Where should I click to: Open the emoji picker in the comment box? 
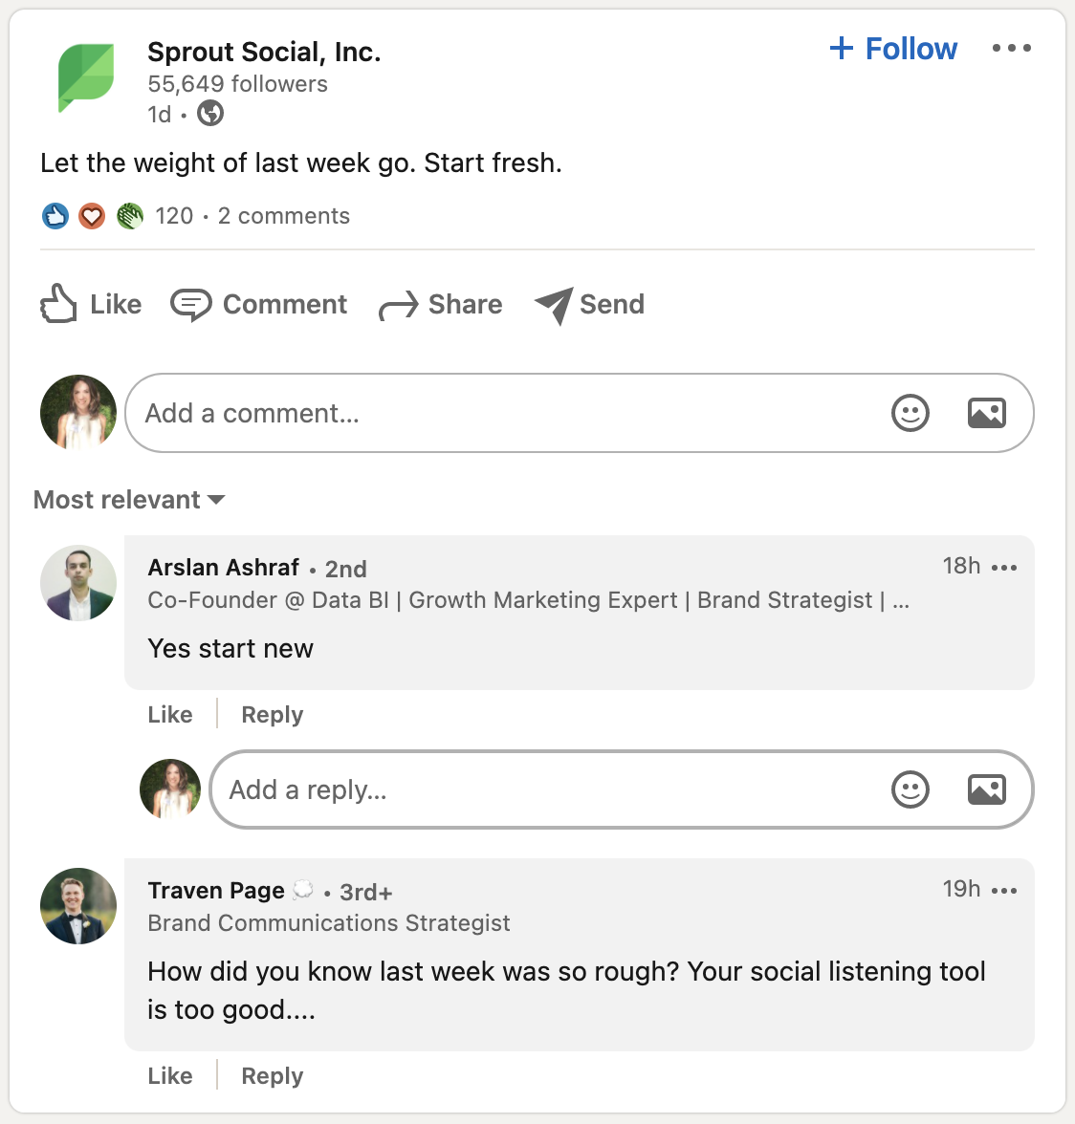[x=910, y=413]
